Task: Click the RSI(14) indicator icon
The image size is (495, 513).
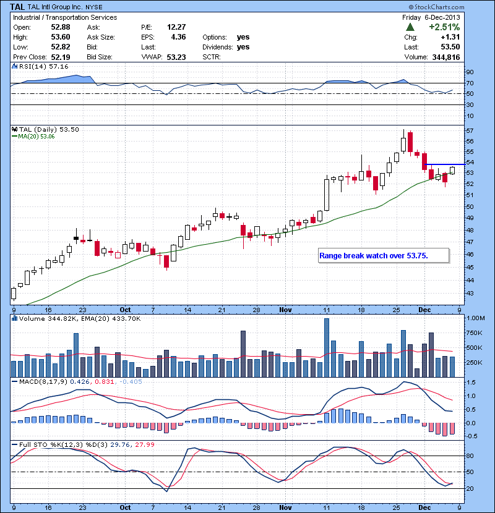Action: coord(15,66)
